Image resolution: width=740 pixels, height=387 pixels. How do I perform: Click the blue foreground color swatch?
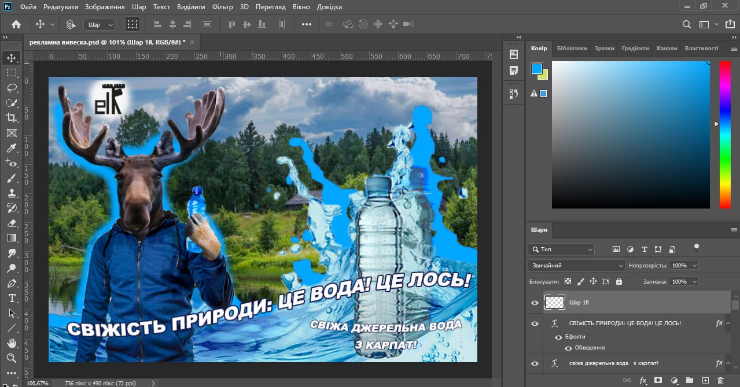536,69
